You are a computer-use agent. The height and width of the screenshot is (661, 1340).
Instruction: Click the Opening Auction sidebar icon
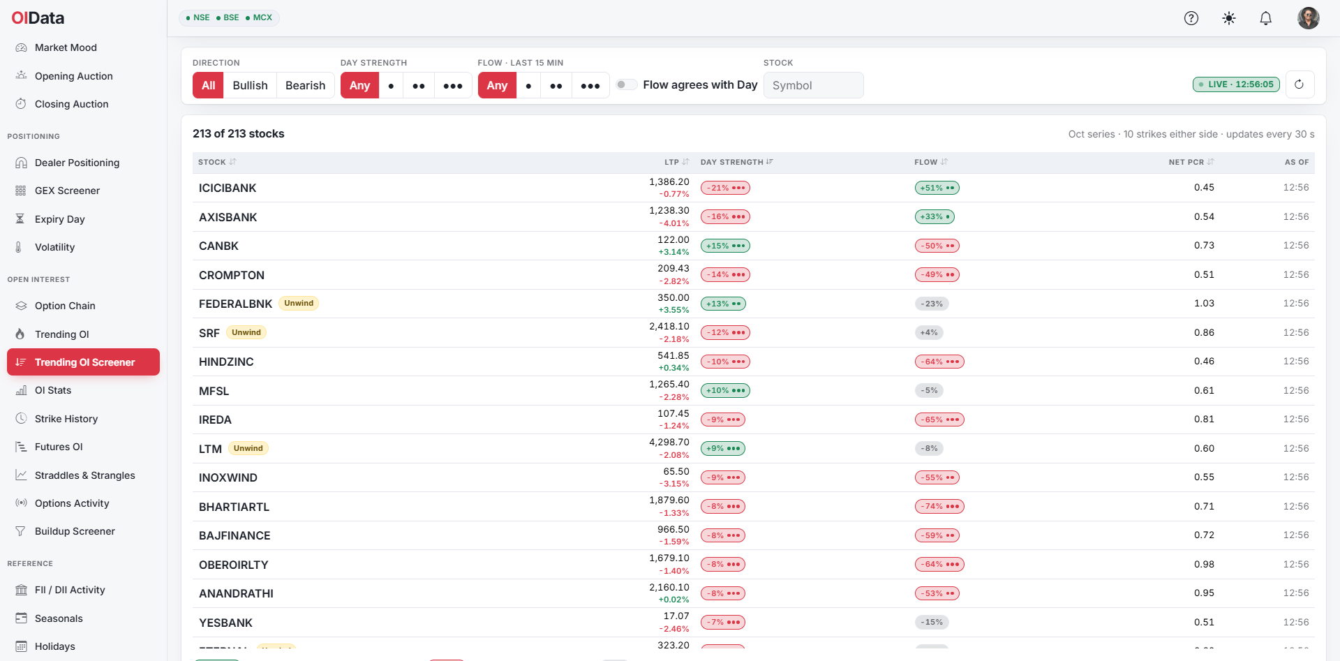(21, 75)
